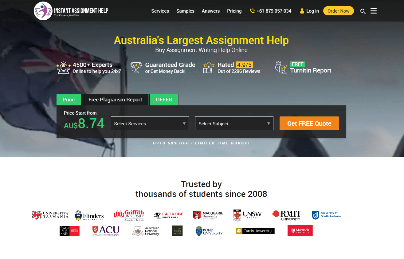
Task: Click the green FREE badge
Action: 297,64
